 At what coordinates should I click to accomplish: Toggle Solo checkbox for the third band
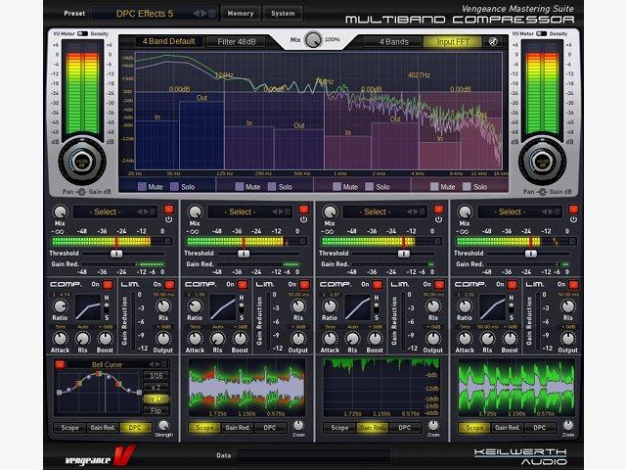pos(370,187)
